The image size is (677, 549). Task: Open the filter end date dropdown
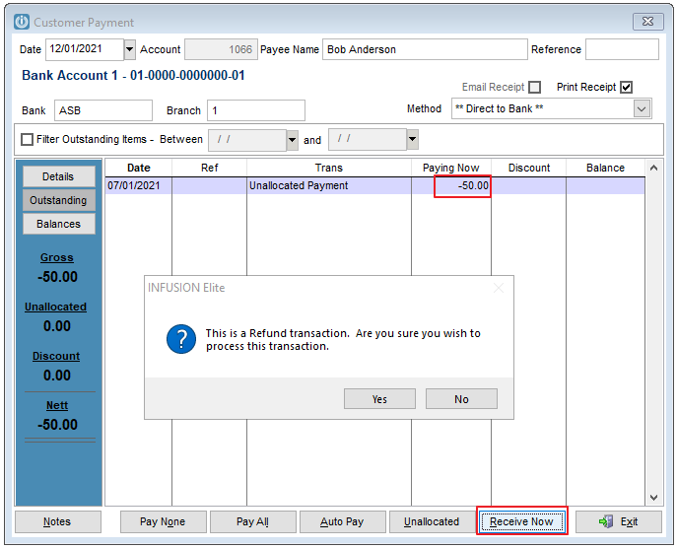click(412, 141)
